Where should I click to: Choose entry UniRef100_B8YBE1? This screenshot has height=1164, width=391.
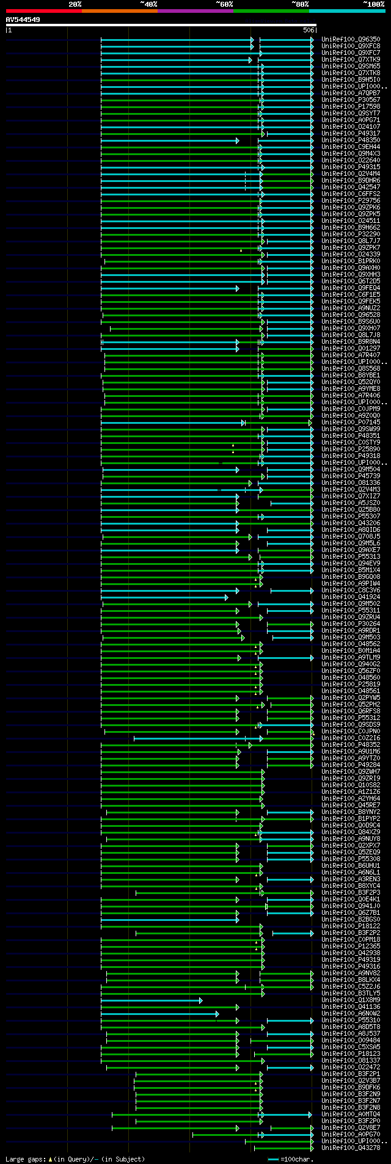point(351,375)
